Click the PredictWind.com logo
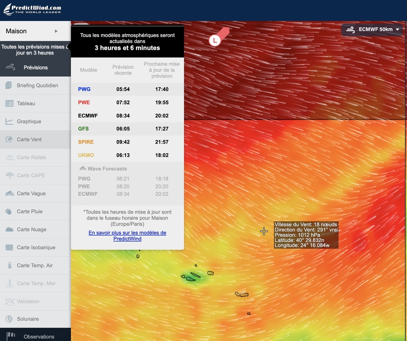The height and width of the screenshot is (341, 407). coord(32,10)
